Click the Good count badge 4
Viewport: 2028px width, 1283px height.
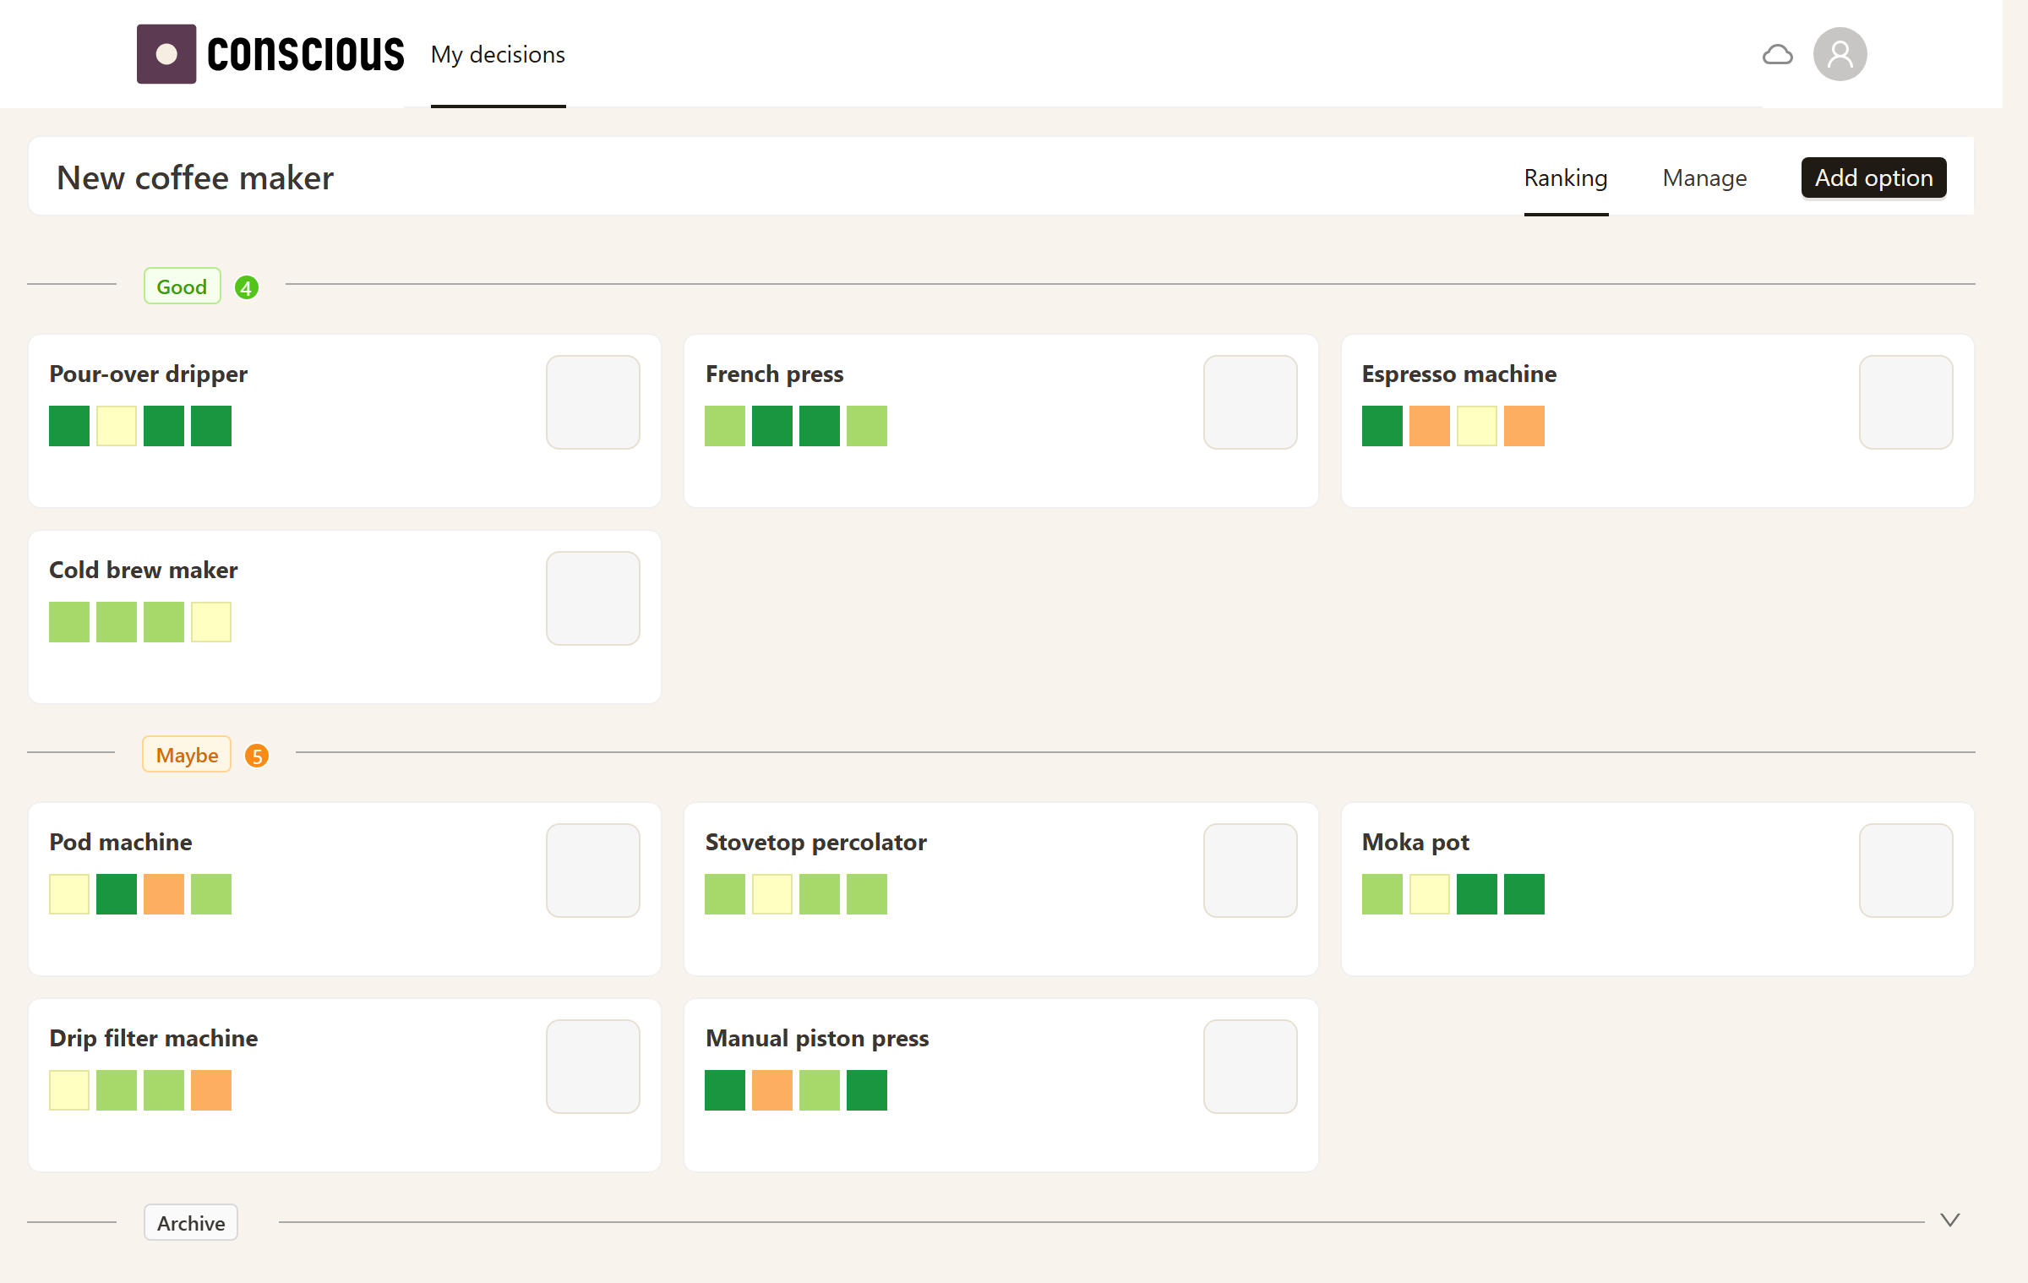click(246, 287)
